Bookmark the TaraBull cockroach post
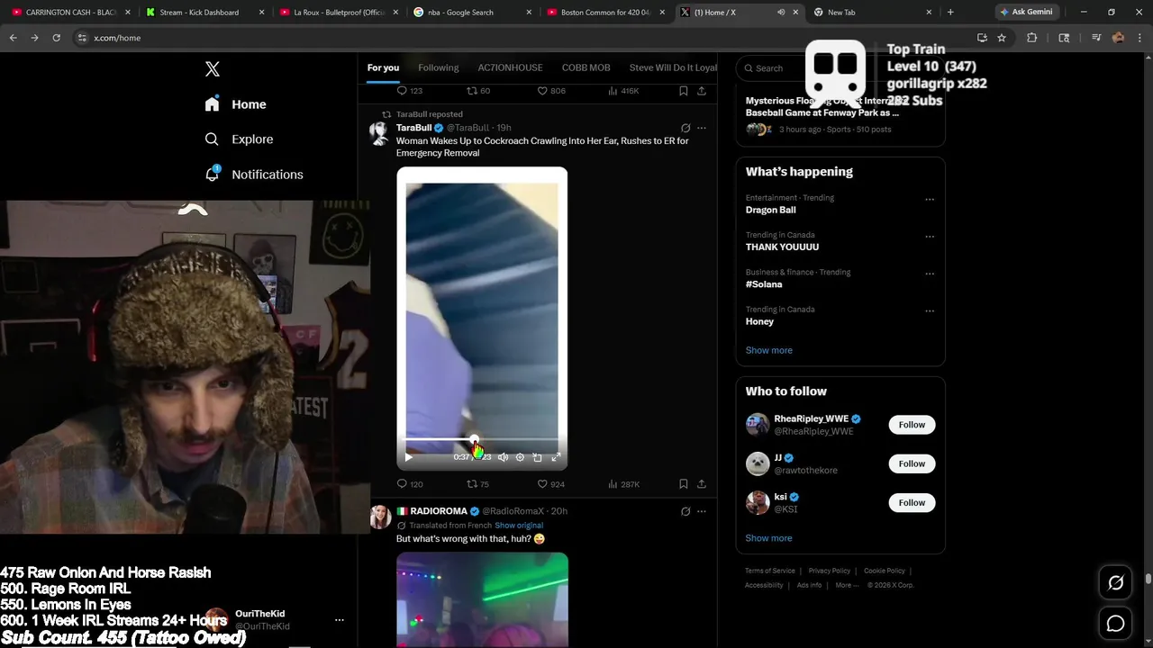This screenshot has width=1153, height=648. click(684, 484)
